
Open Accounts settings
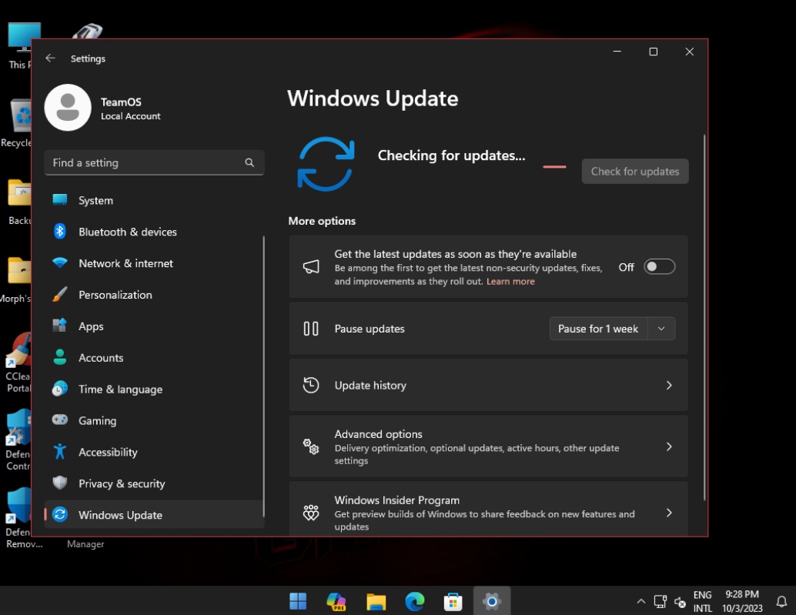tap(154, 358)
